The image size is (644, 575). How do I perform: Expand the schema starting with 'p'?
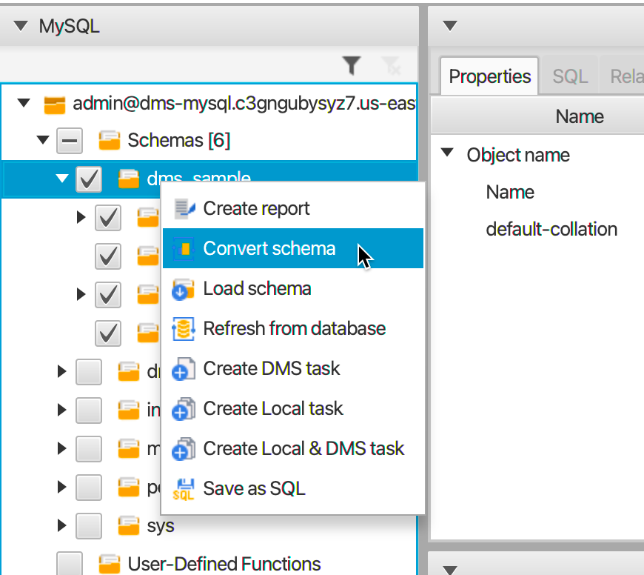[x=61, y=486]
